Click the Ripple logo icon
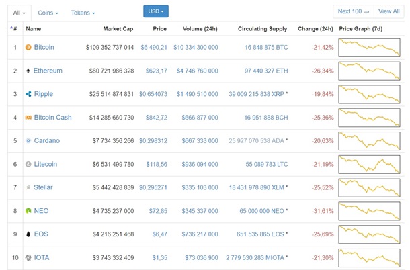The width and height of the screenshot is (410, 270). pos(28,94)
